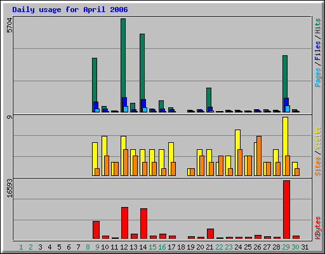Click the tallest red KBytes bar for day 29
The image size is (325, 254).
(x=286, y=210)
